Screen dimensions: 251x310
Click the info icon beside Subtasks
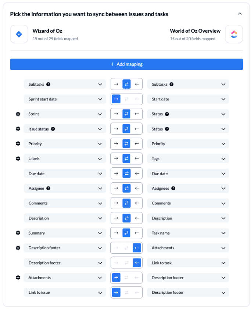[x=48, y=84]
